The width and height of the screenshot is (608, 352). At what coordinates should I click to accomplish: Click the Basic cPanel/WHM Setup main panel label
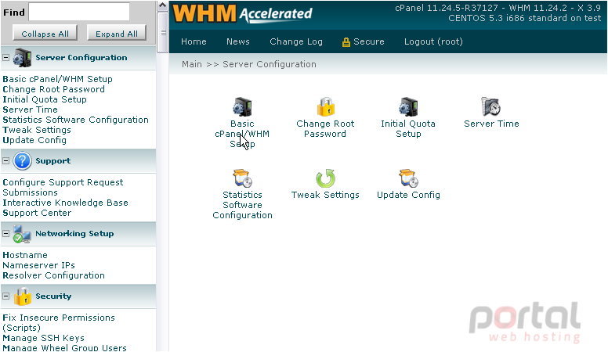242,134
